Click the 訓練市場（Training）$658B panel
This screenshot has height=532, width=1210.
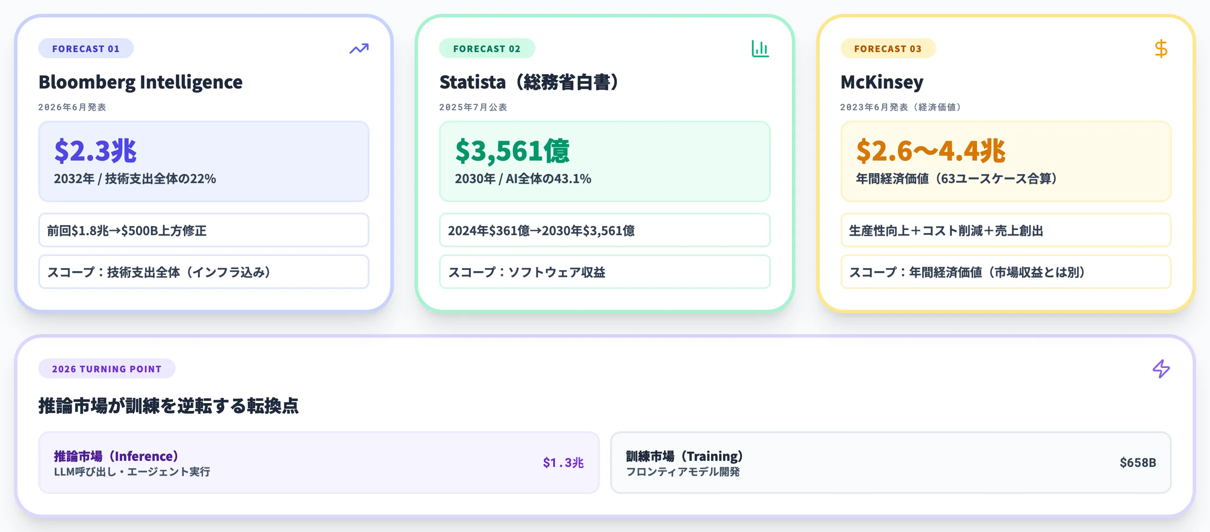tap(891, 463)
